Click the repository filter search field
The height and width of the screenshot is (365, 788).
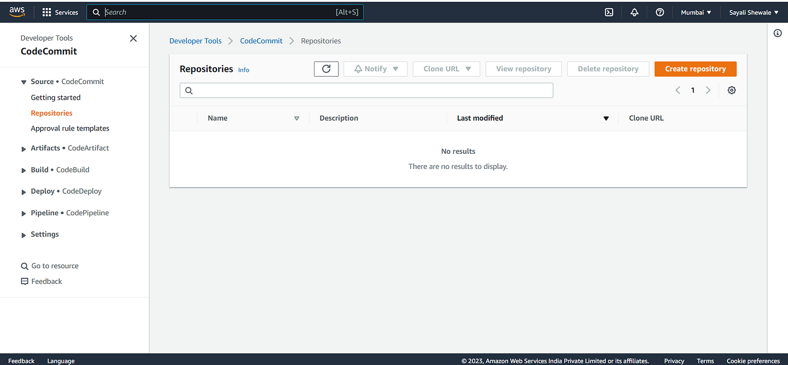pyautogui.click(x=366, y=90)
